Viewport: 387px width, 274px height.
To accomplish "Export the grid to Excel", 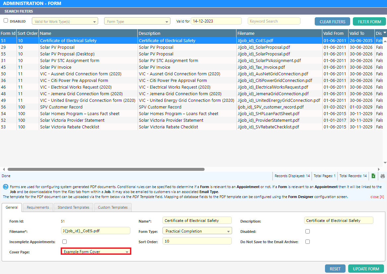I will 373,176.
